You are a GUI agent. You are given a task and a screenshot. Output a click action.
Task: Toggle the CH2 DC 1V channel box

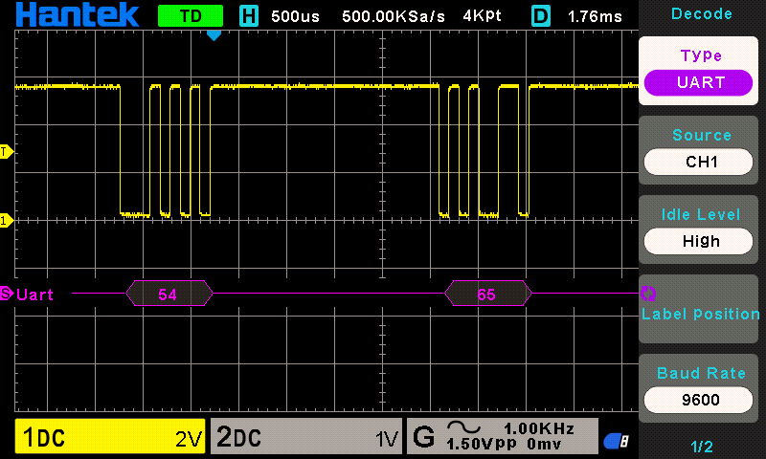click(305, 438)
